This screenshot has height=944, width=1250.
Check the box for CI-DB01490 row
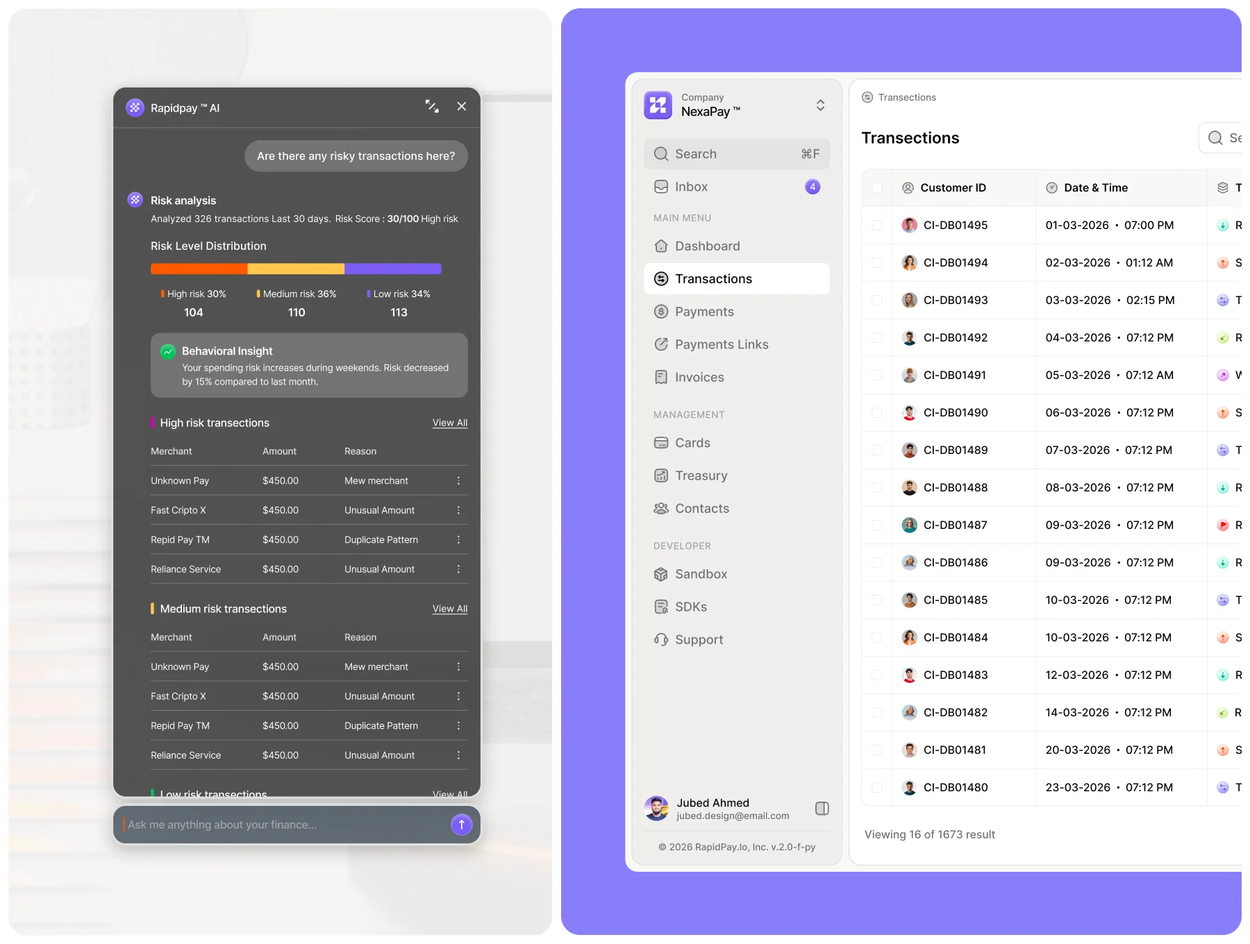(x=877, y=413)
